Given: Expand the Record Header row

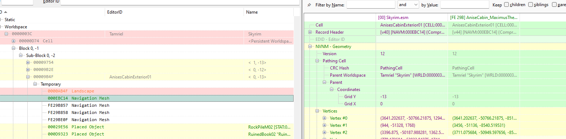Looking at the screenshot, I should point(310,32).
